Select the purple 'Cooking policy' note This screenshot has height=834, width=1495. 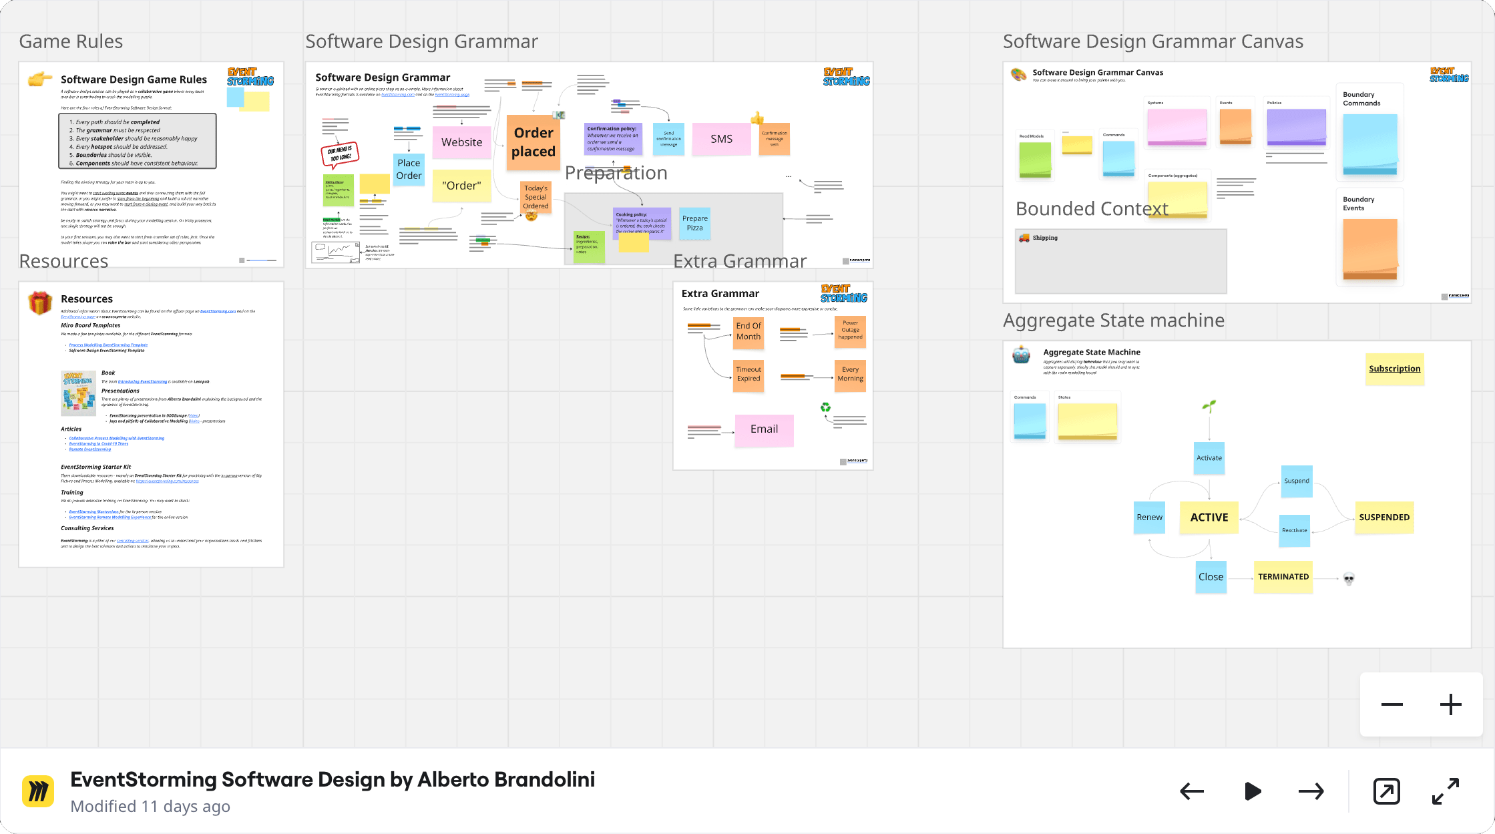point(642,223)
